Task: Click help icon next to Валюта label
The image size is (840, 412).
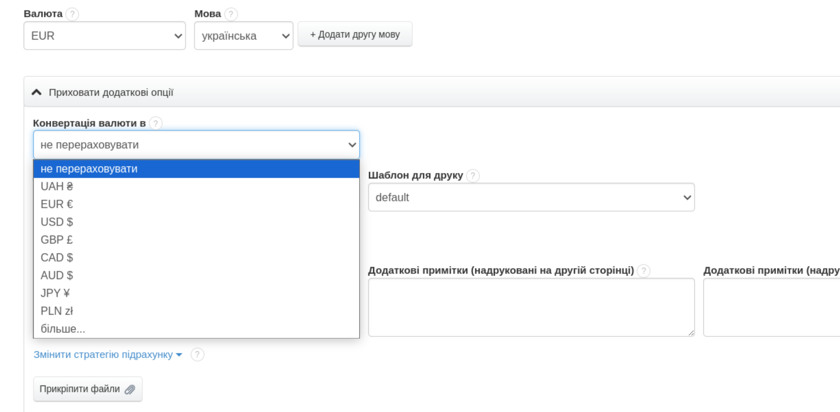Action: pyautogui.click(x=72, y=14)
